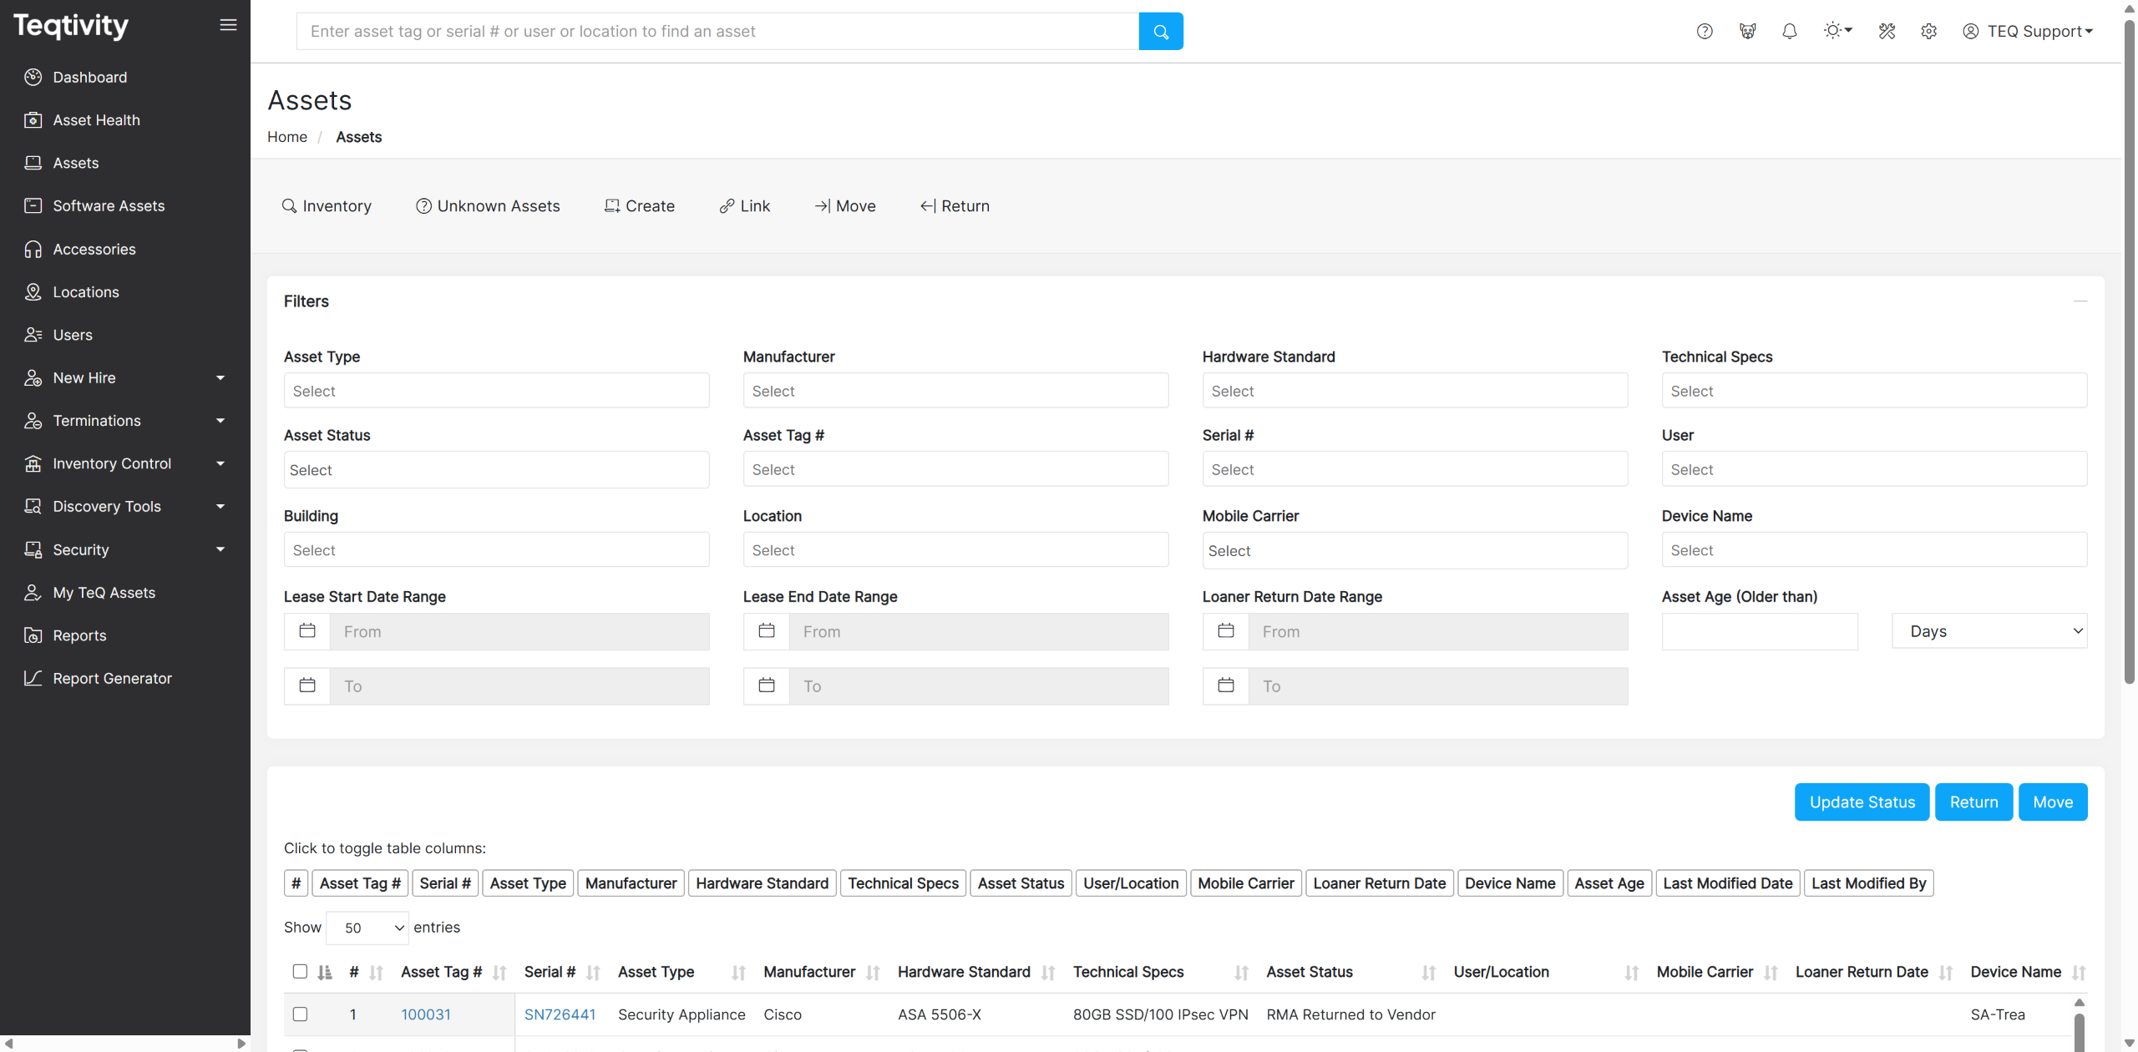Open Reports in the sidebar
Viewport: 2138px width, 1052px height.
pos(79,635)
